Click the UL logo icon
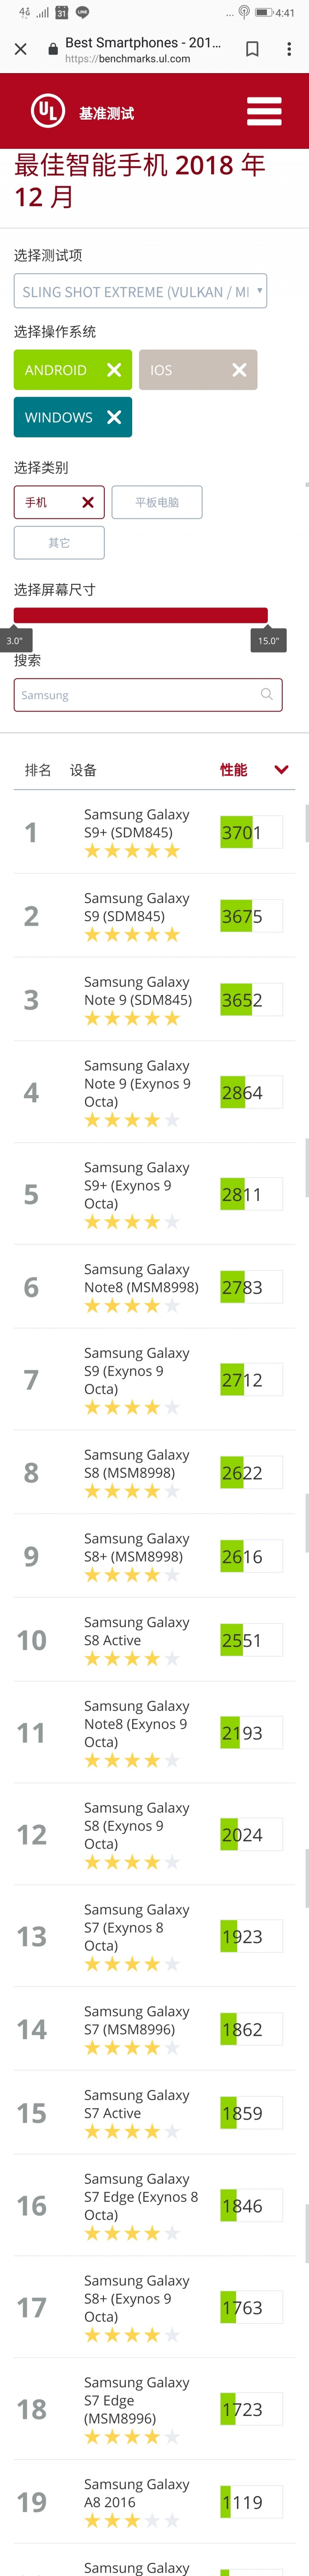309x2576 pixels. pos(48,111)
